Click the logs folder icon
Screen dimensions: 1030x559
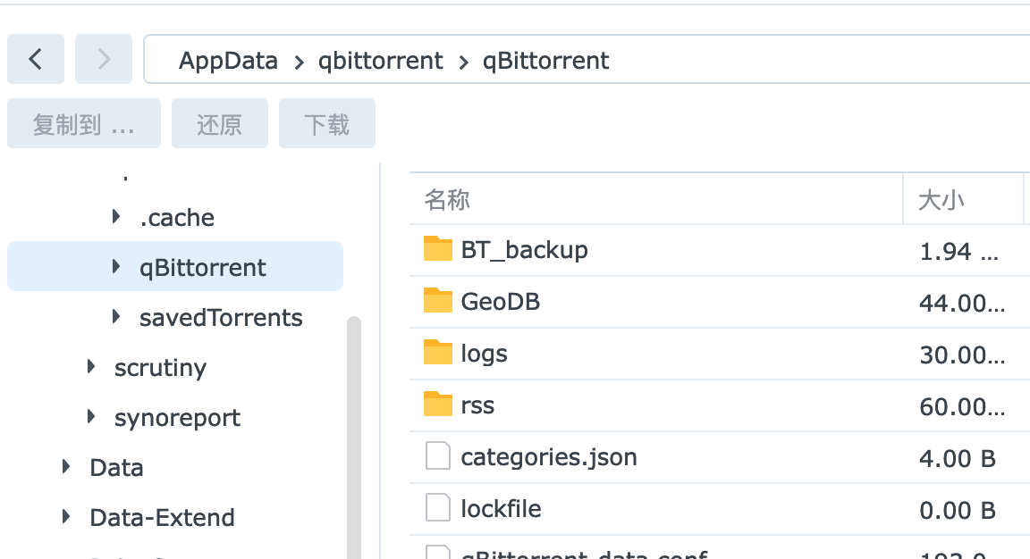437,353
